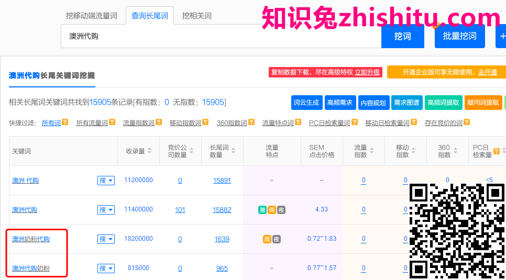The width and height of the screenshot is (506, 280).
Task: Click 去开通 enterprise link
Action: 487,72
